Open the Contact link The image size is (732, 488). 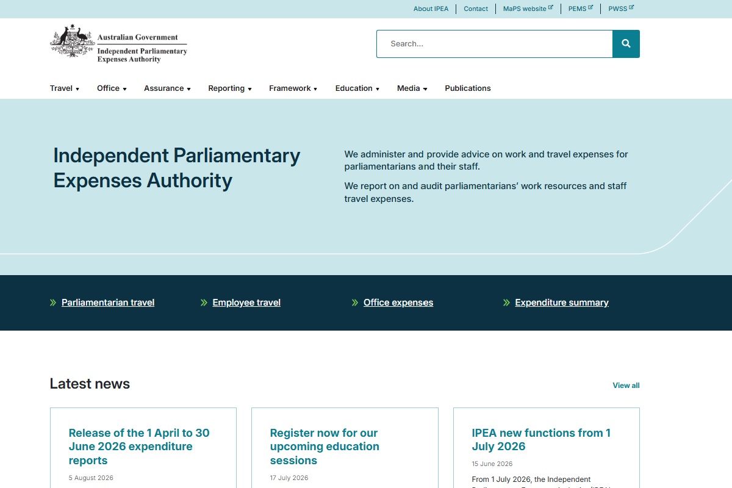476,9
